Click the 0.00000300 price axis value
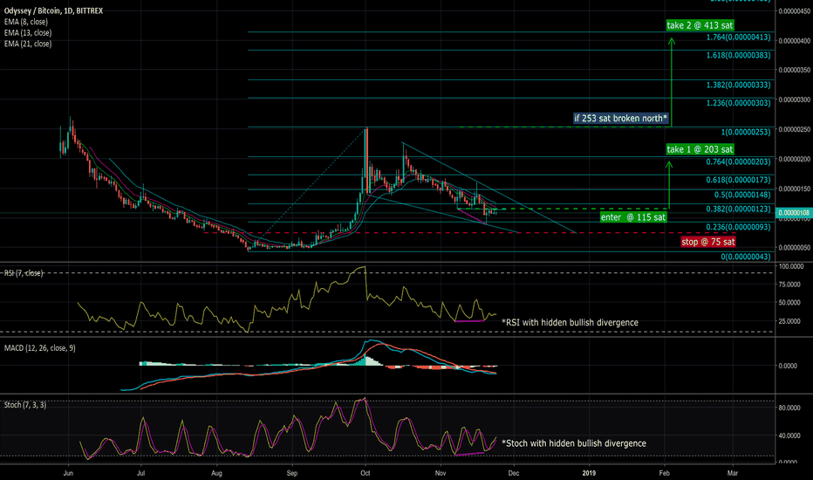The image size is (813, 480). (795, 99)
